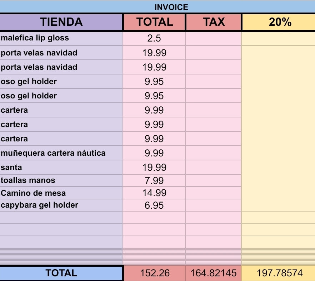Select the 152.26 sum cell
Screen dimensions: 315x281
pyautogui.click(x=154, y=273)
